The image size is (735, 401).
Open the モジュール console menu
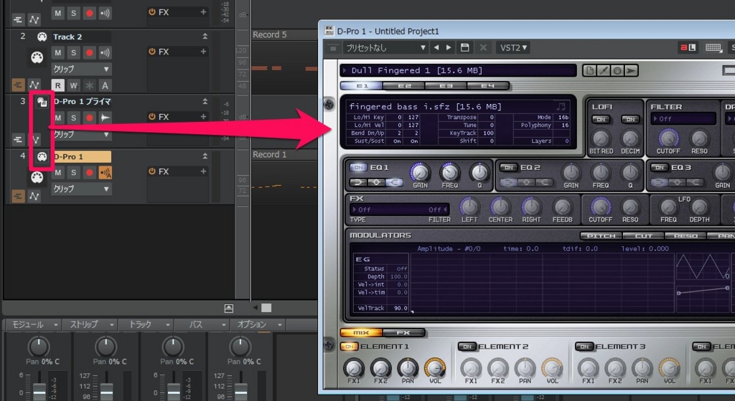click(33, 324)
